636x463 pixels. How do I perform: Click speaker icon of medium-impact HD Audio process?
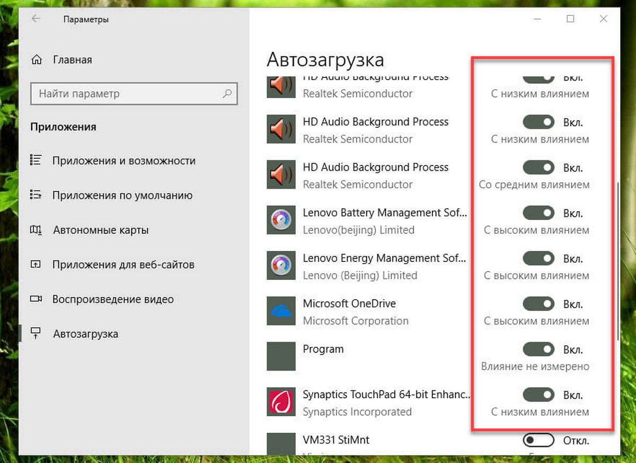click(281, 176)
